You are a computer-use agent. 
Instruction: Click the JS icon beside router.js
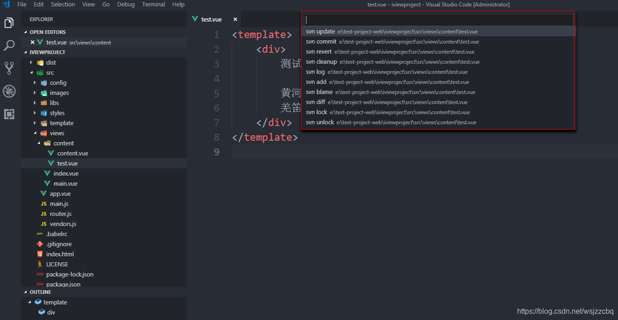click(44, 214)
